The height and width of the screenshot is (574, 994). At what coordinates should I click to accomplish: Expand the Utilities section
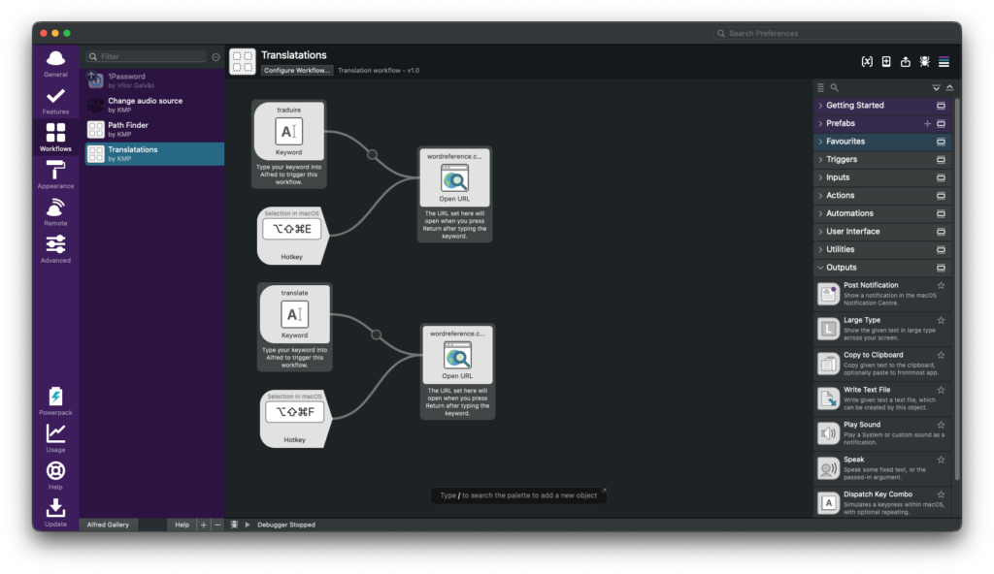point(881,249)
